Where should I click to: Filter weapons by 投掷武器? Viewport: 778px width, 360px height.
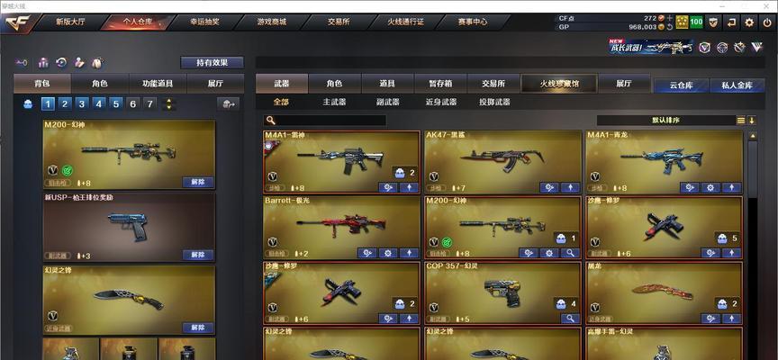pyautogui.click(x=494, y=102)
